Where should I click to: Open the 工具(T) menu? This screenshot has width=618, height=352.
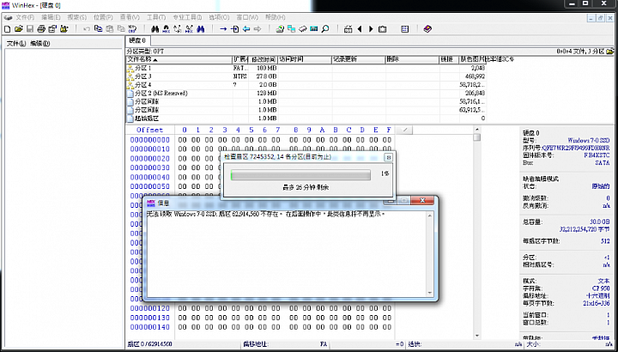155,16
